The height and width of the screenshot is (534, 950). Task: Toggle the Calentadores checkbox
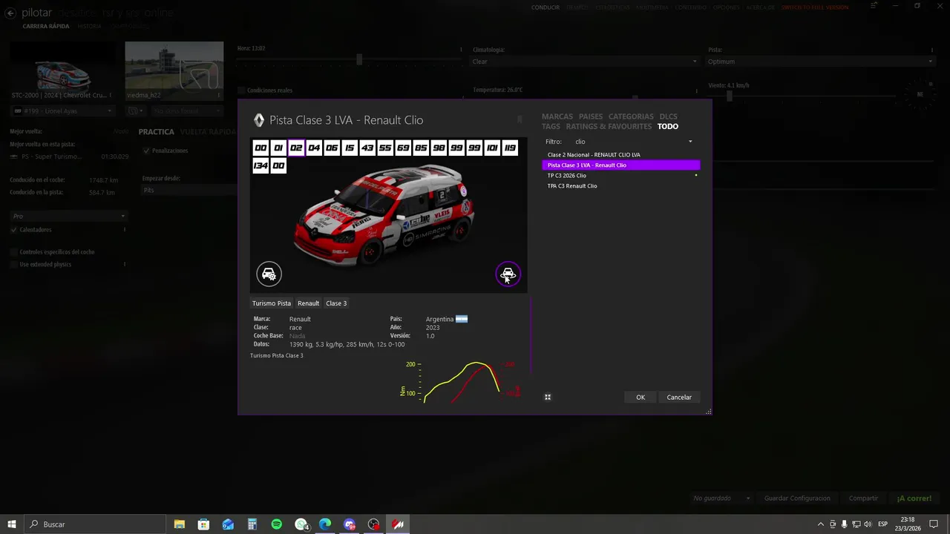point(14,230)
